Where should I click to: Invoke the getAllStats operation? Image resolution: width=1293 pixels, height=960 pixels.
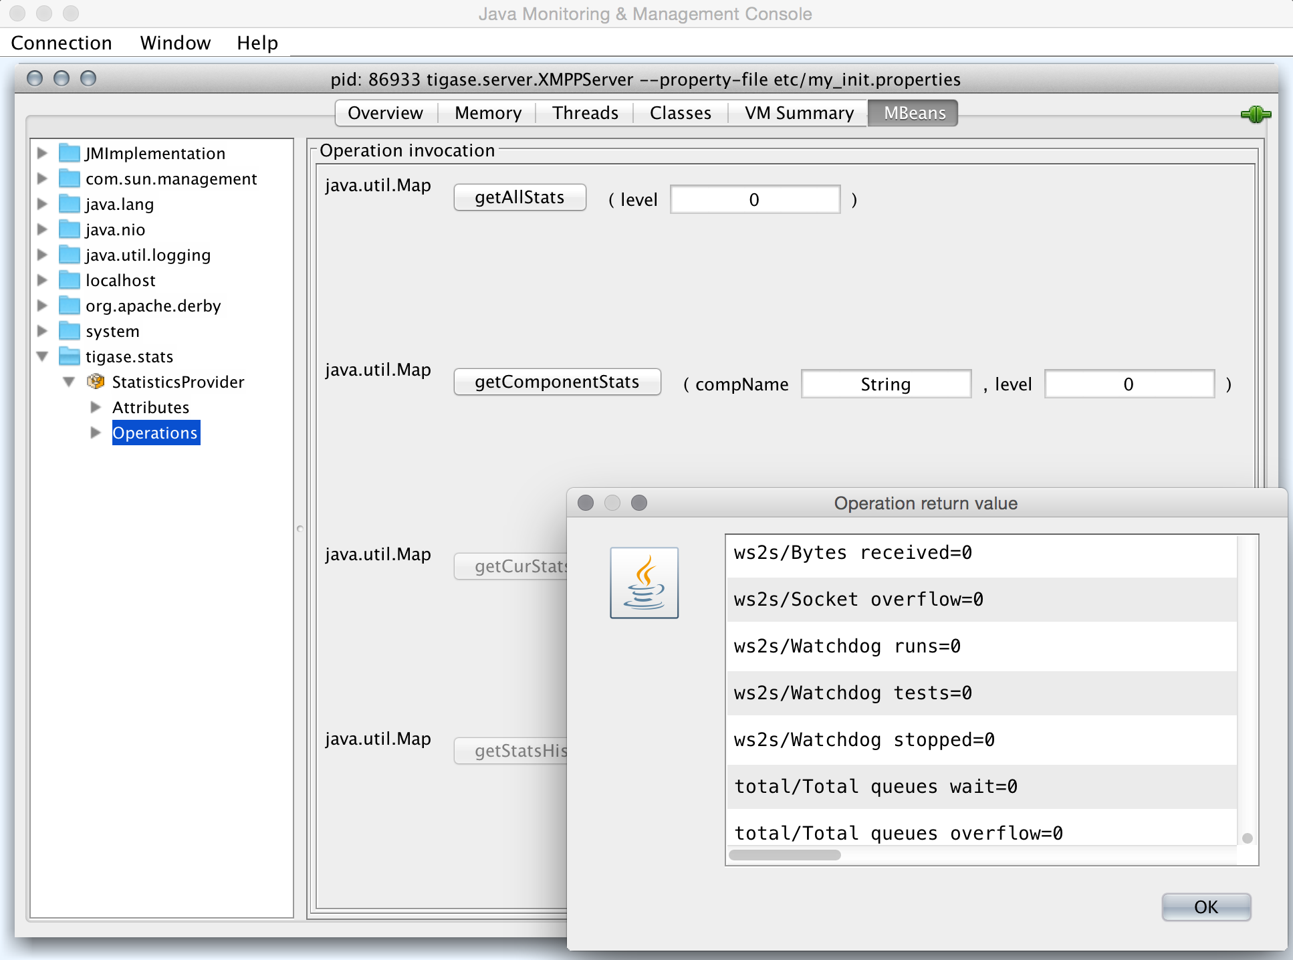pyautogui.click(x=519, y=197)
